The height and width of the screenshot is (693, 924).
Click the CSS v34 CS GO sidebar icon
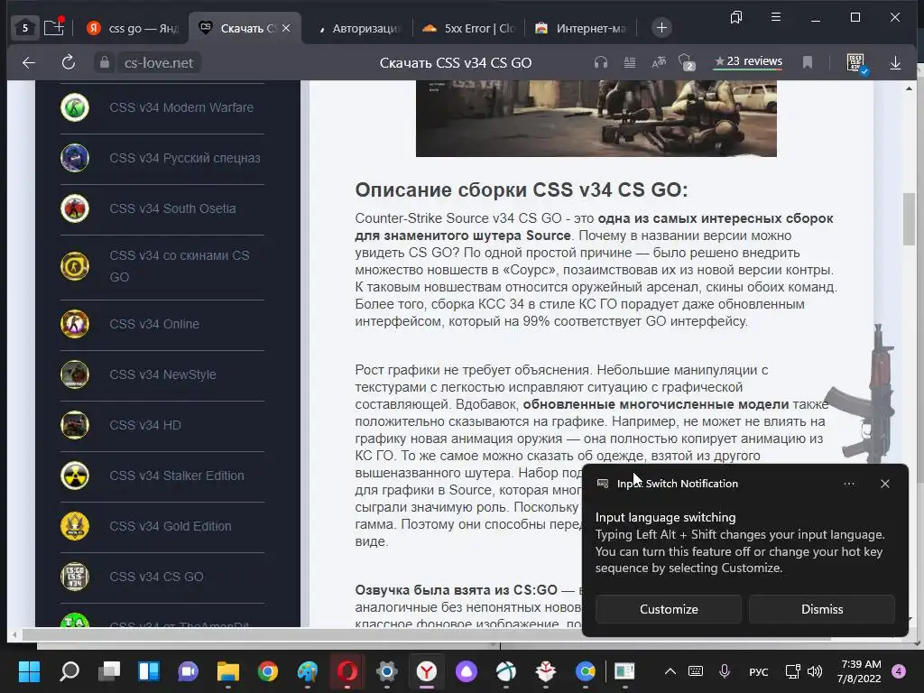click(75, 577)
